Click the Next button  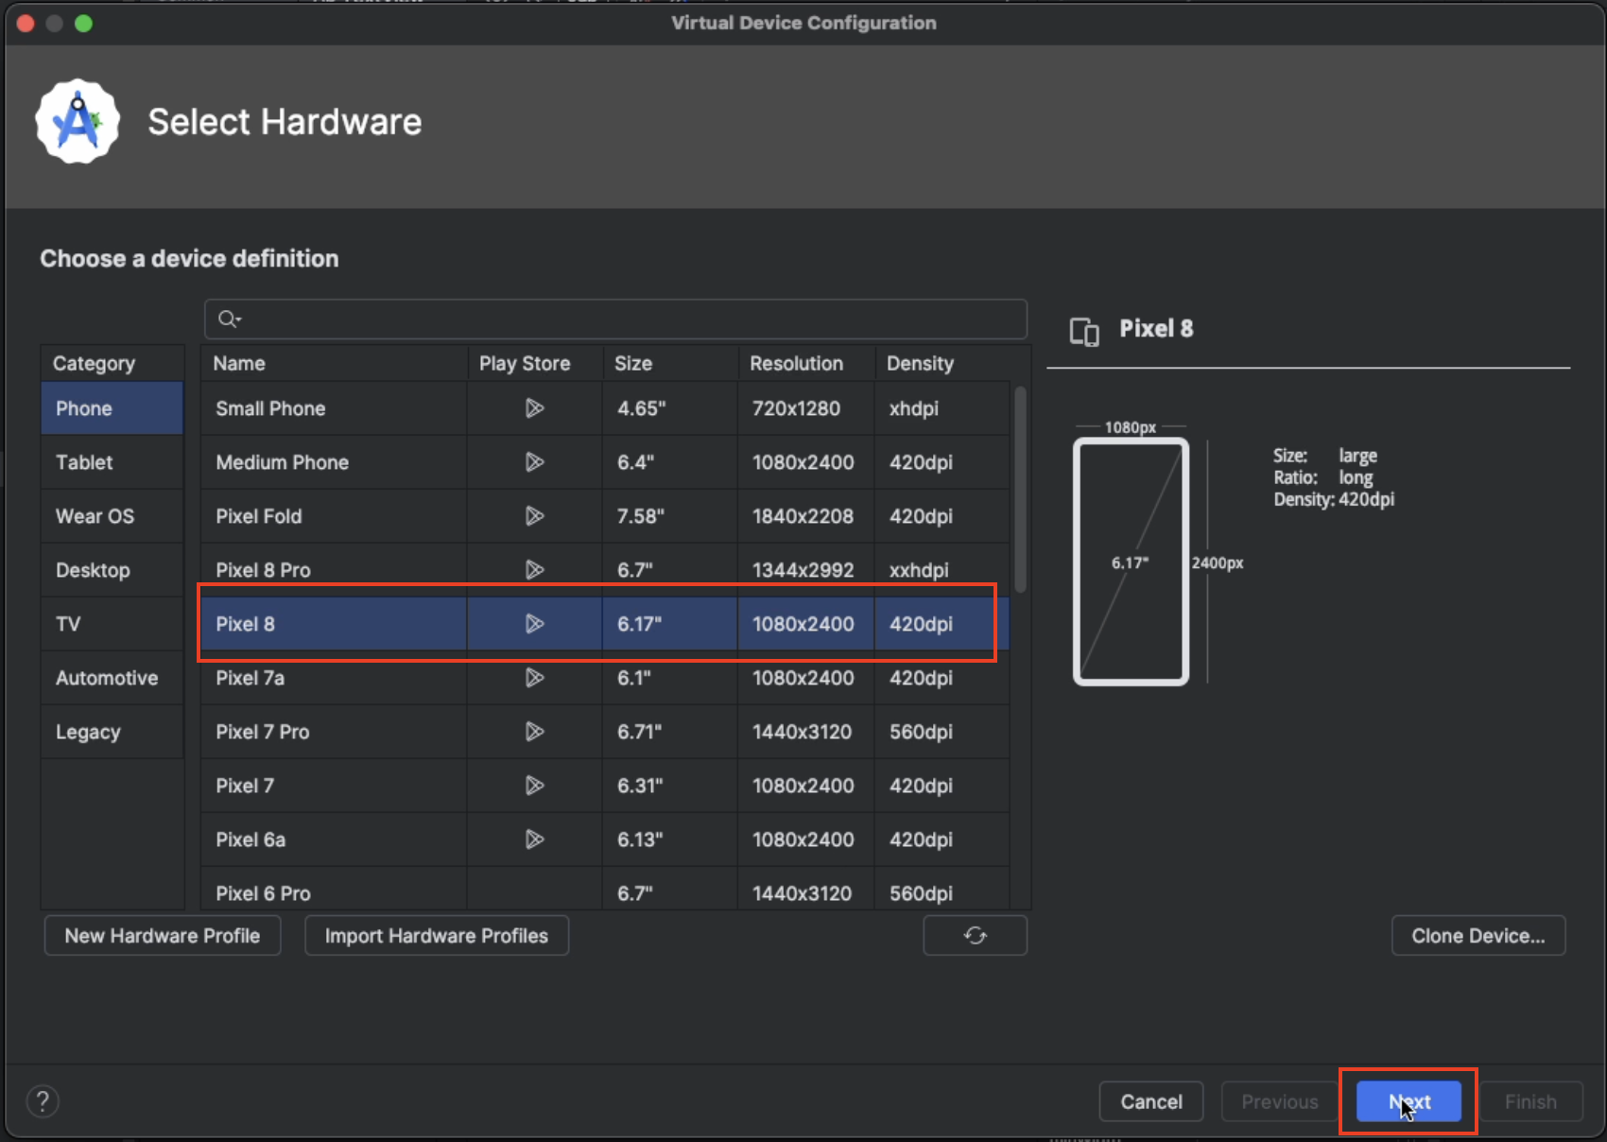(1408, 1101)
